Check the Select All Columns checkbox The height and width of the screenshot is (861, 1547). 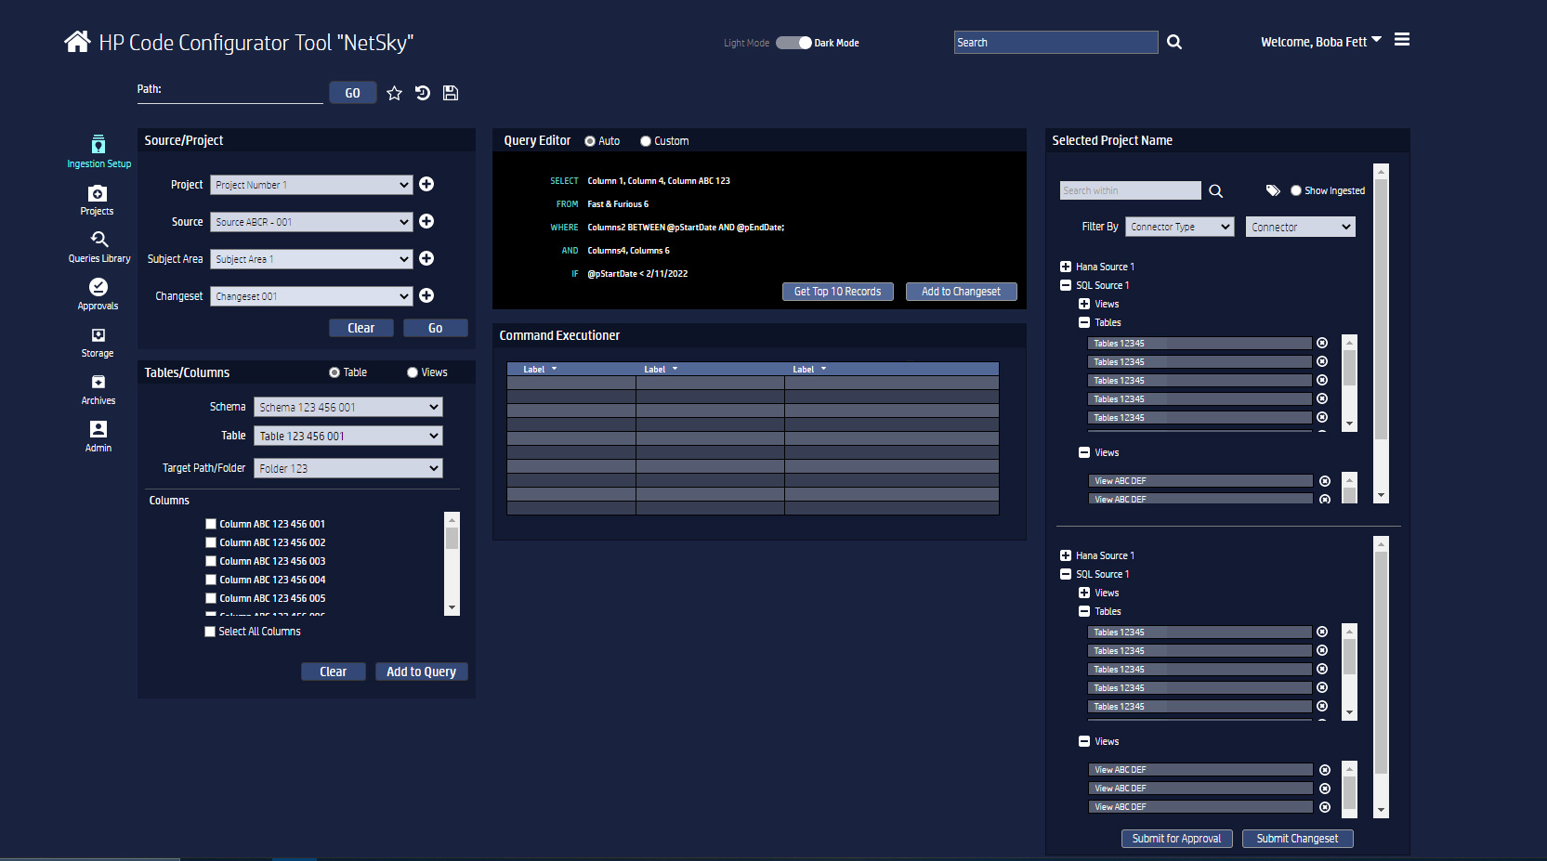point(210,632)
